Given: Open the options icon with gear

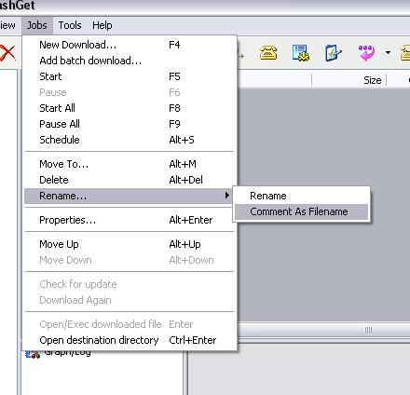Looking at the screenshot, I should coord(300,52).
